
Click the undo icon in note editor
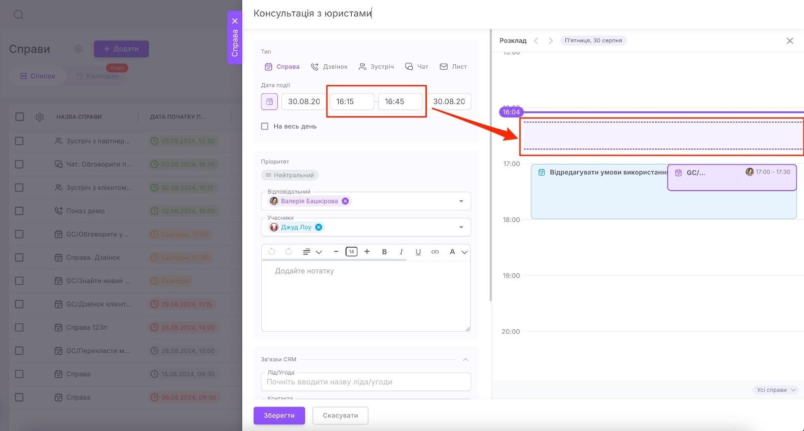[x=272, y=252]
